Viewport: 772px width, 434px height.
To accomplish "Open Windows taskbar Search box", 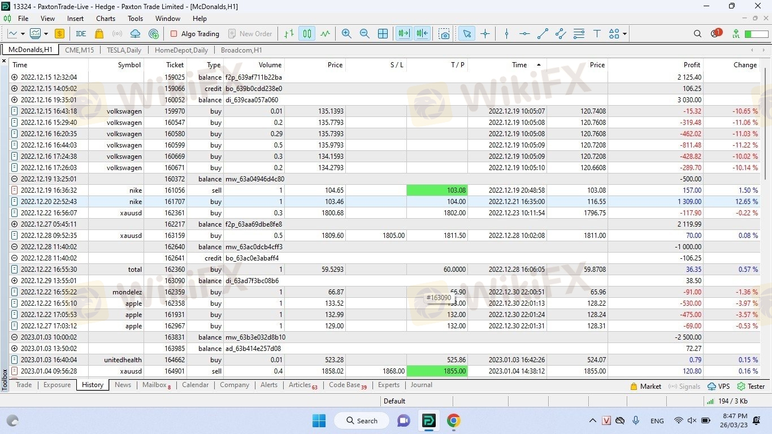I will 361,420.
